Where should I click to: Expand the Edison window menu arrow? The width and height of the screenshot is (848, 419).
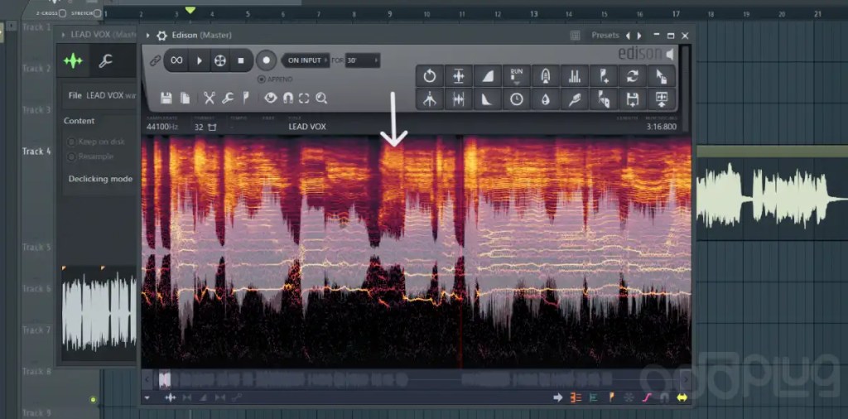click(x=147, y=36)
